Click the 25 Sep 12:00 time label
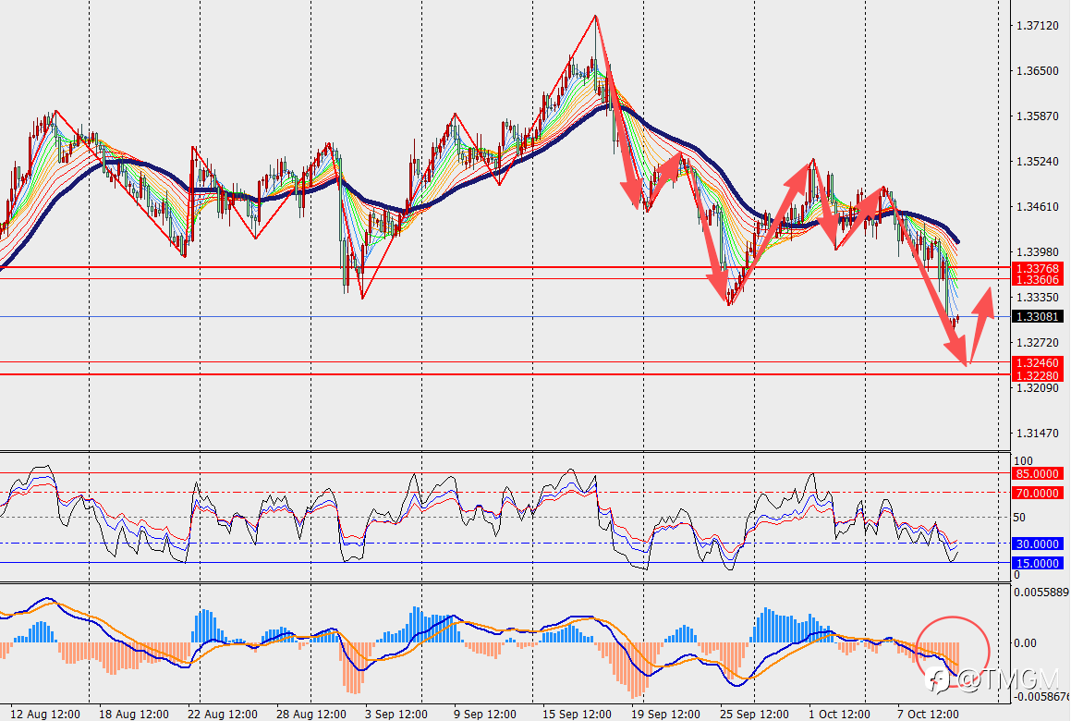Viewport: 1071px width, 721px height. tap(754, 714)
